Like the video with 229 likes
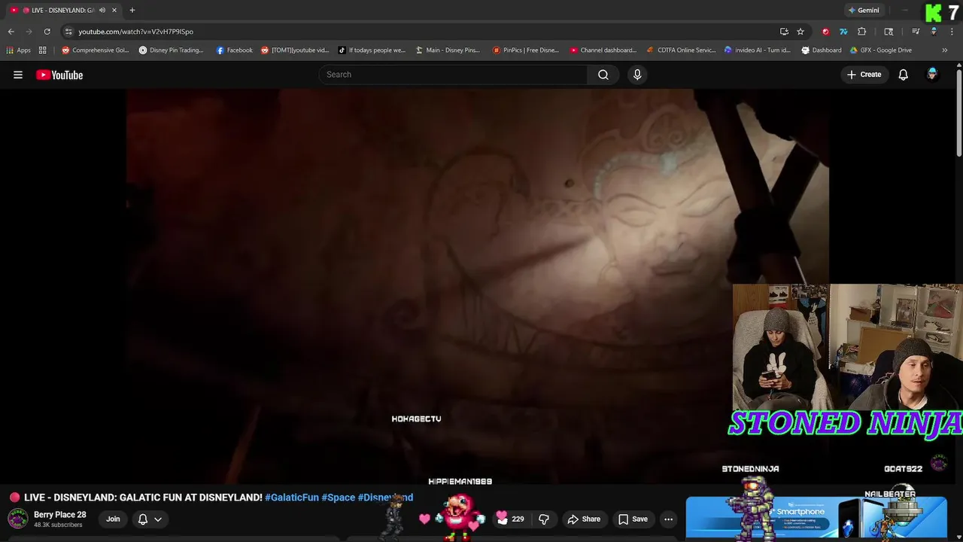 [x=512, y=519]
